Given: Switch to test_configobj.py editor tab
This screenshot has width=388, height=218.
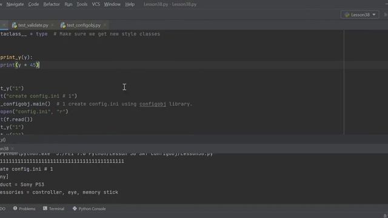Looking at the screenshot, I should pyautogui.click(x=84, y=25).
